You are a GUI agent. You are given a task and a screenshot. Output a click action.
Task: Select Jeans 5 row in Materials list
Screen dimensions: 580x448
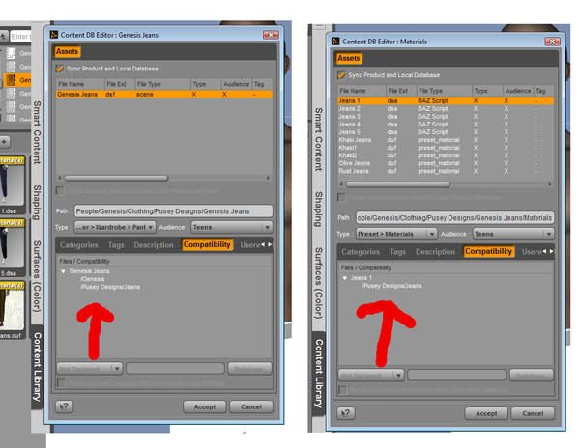click(446, 132)
